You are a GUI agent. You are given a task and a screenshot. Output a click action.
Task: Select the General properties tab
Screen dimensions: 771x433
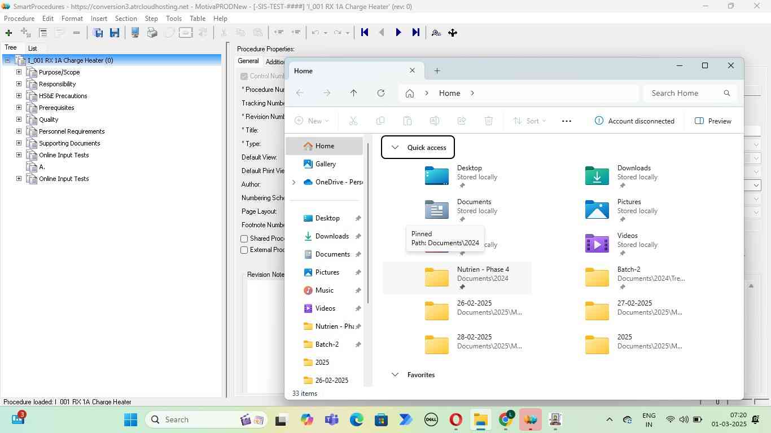point(248,61)
